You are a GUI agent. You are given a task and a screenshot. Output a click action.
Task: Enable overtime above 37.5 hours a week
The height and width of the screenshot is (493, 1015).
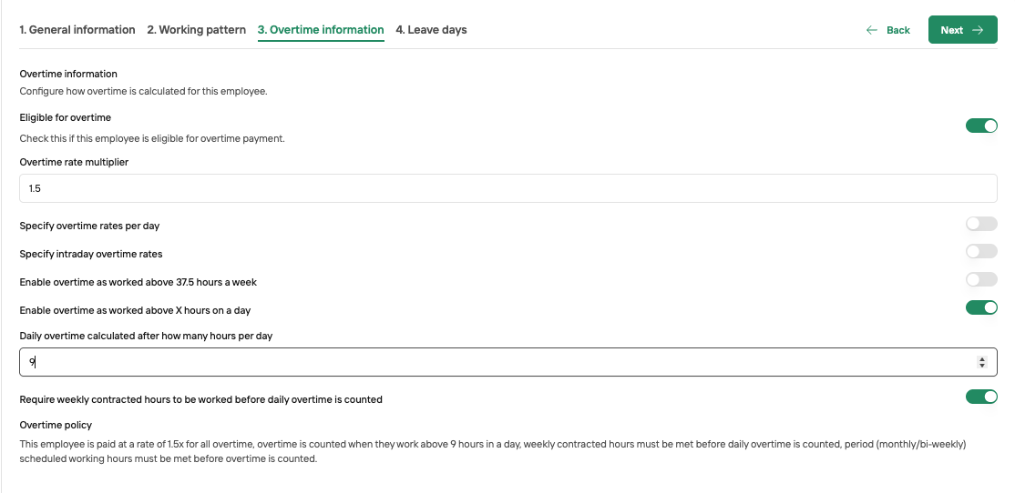tap(981, 279)
